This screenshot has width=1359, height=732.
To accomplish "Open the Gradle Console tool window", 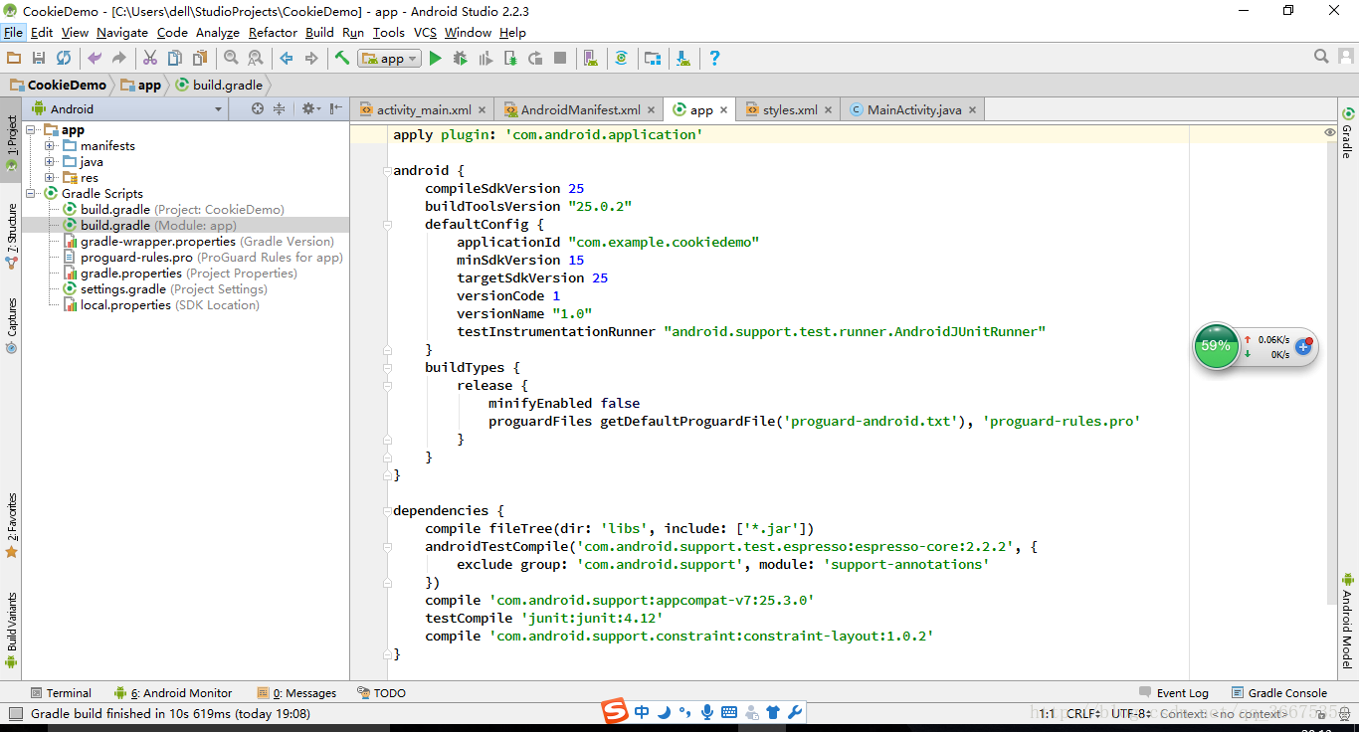I will tap(1279, 693).
